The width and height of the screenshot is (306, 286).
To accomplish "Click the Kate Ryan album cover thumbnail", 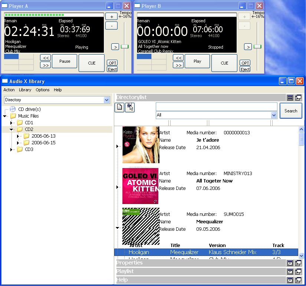I will (141, 145).
